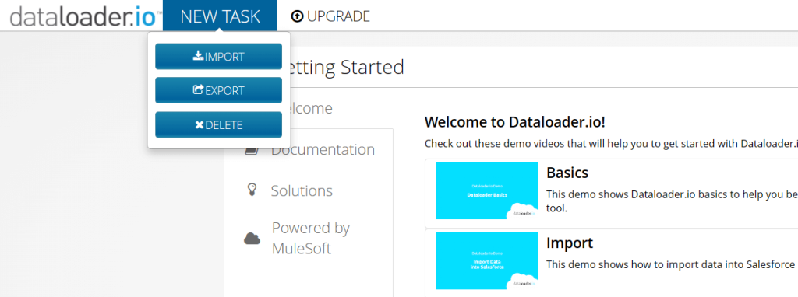Screen dimensions: 798x297
Task: Click the Welcome to Dataloader.io! heading
Action: click(515, 122)
